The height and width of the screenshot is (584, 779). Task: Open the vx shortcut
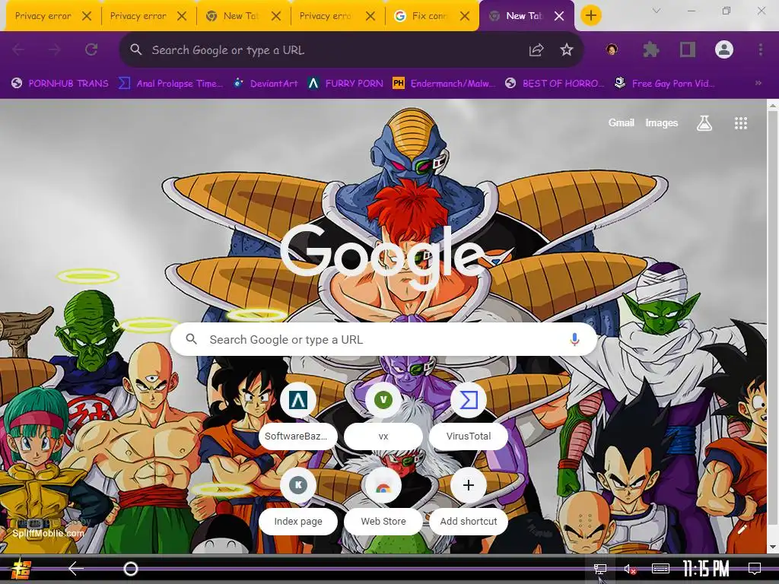pyautogui.click(x=383, y=416)
